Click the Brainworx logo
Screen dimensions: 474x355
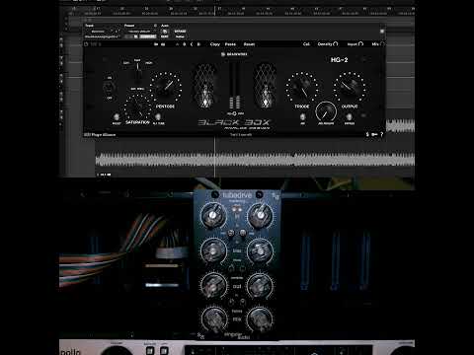(234, 54)
